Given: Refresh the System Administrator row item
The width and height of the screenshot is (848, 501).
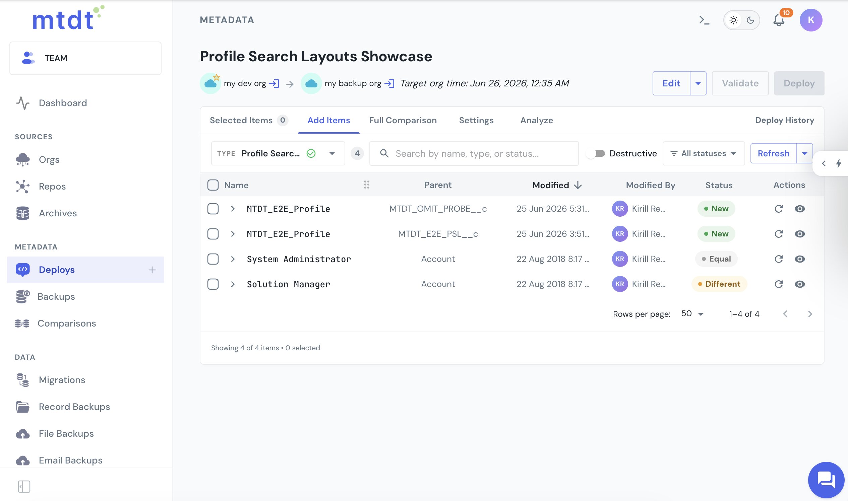Looking at the screenshot, I should [778, 259].
